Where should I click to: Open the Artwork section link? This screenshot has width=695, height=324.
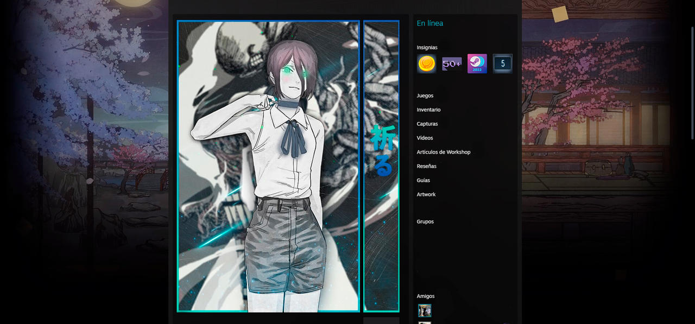click(426, 194)
